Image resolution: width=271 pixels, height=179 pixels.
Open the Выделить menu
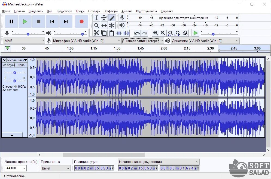coord(36,11)
